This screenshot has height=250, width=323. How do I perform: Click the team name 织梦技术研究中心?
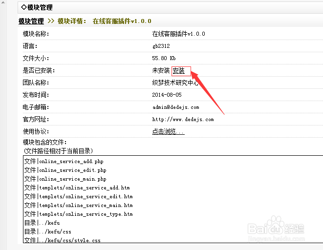pos(175,83)
